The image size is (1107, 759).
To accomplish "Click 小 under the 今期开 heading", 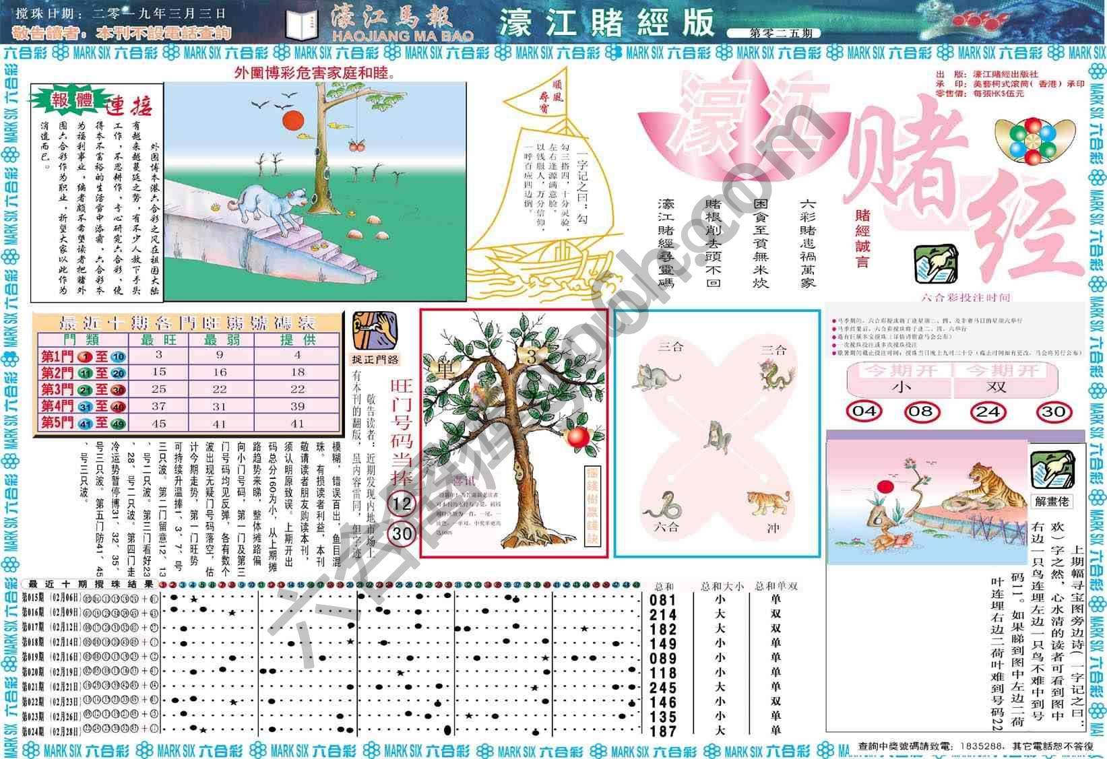I will point(900,386).
